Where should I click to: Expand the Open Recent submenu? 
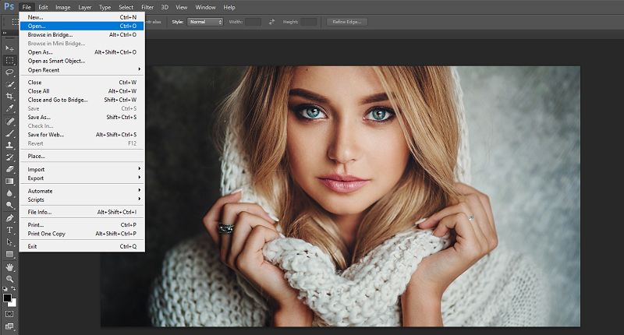pos(82,70)
